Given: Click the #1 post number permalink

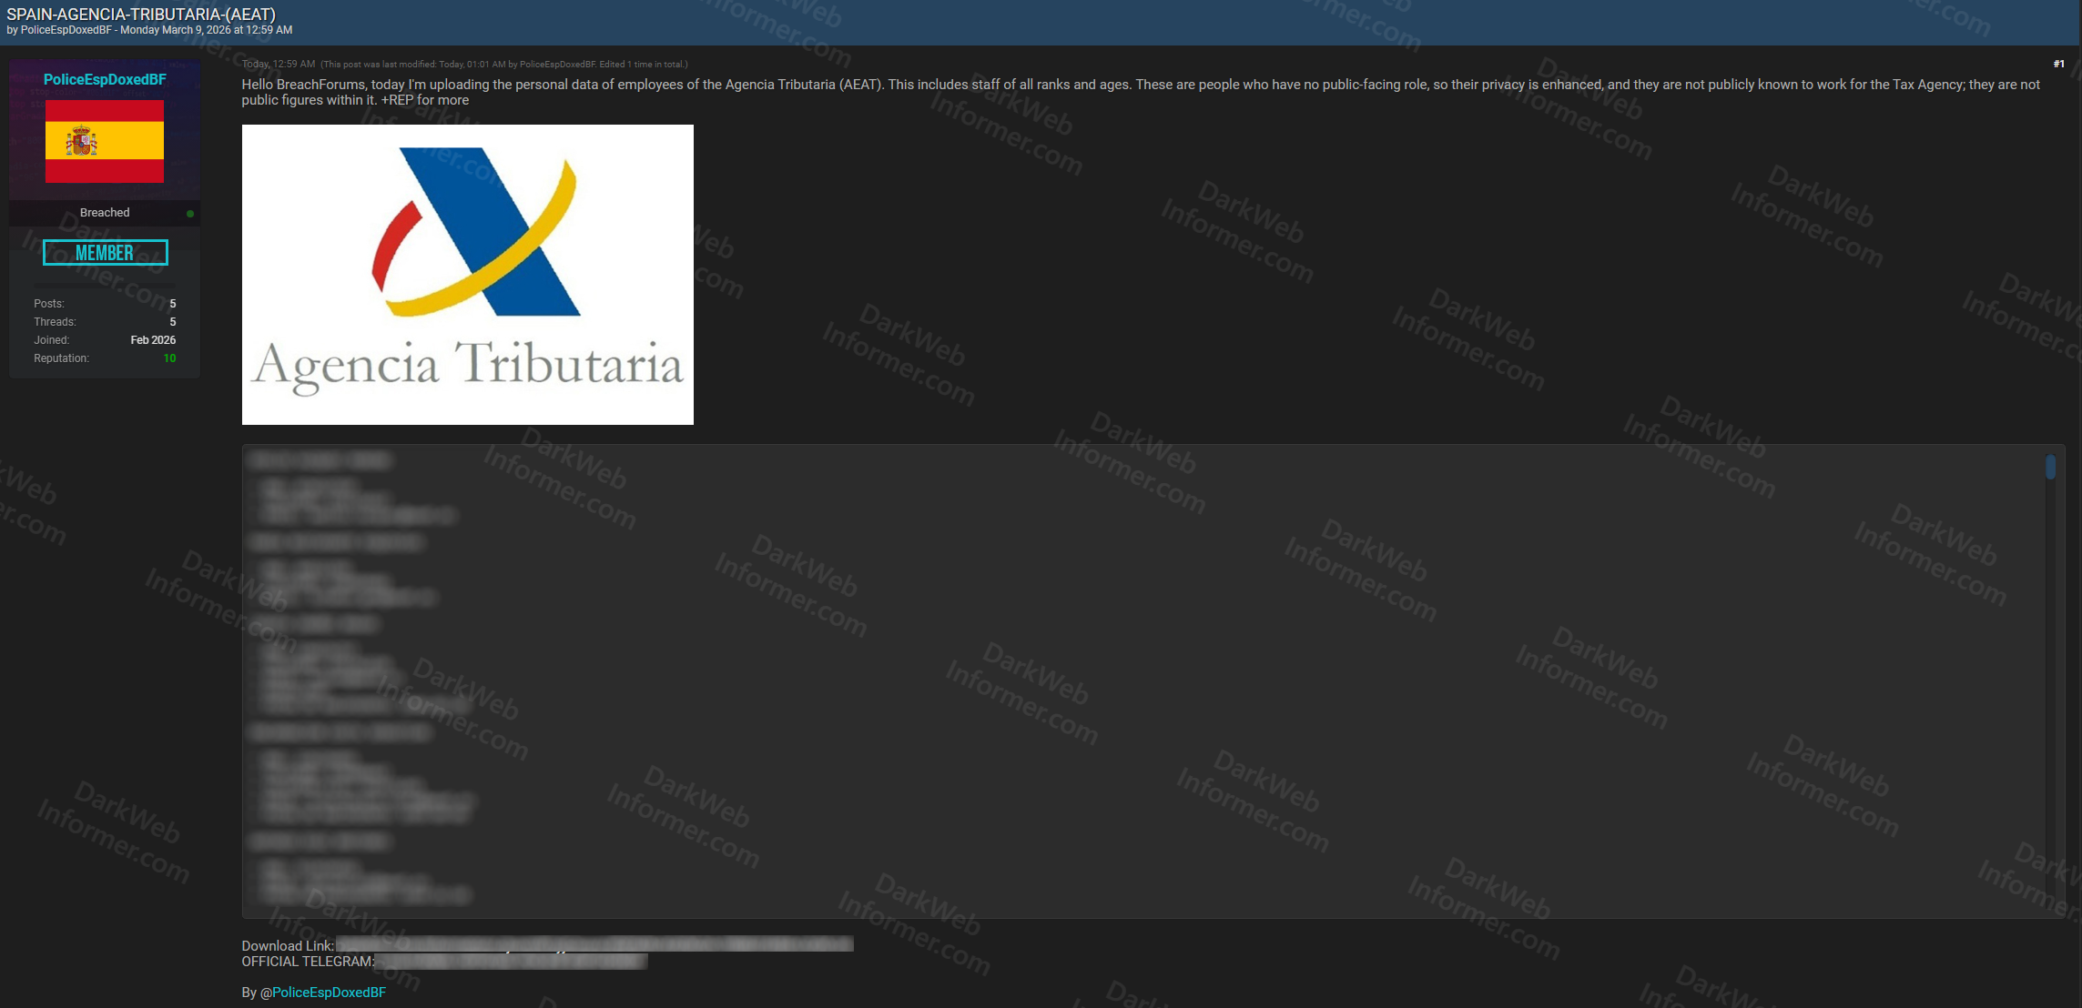Looking at the screenshot, I should point(2058,64).
